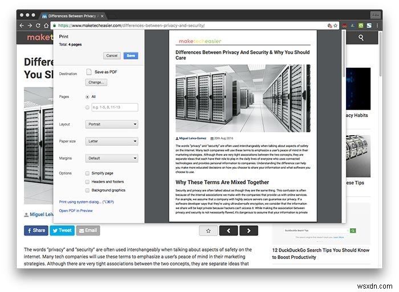Viewport: 399px width, 292px height.
Task: Bookmark page with address bar star
Action: pyautogui.click(x=335, y=26)
